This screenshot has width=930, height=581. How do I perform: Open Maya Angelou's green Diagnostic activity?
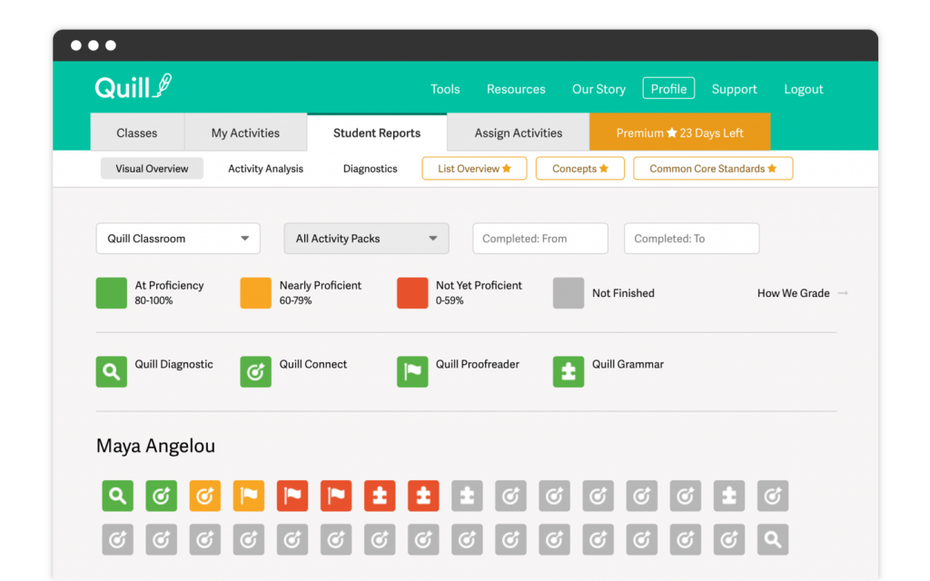[x=117, y=496]
